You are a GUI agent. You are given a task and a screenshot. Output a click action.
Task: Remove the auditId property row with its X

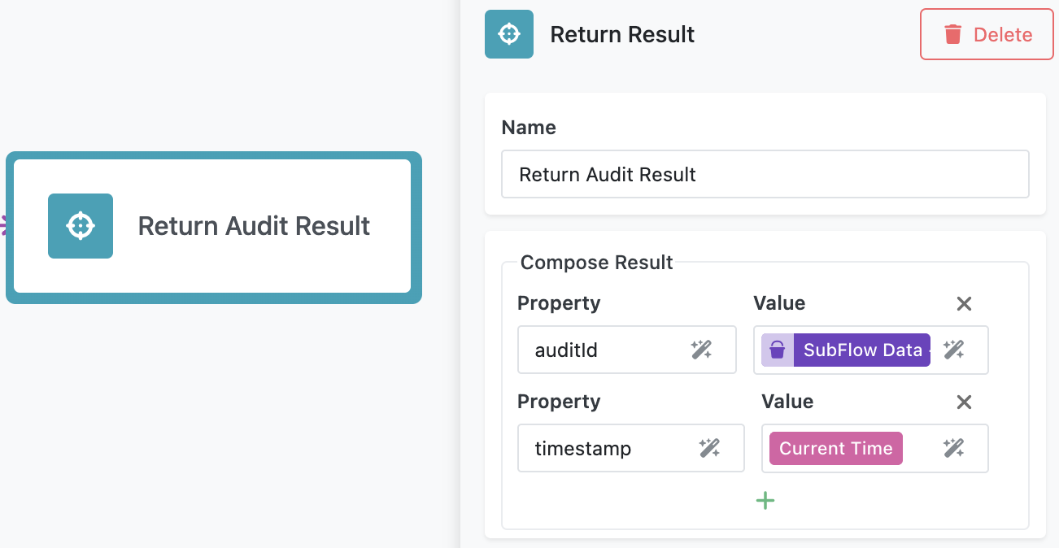point(964,303)
